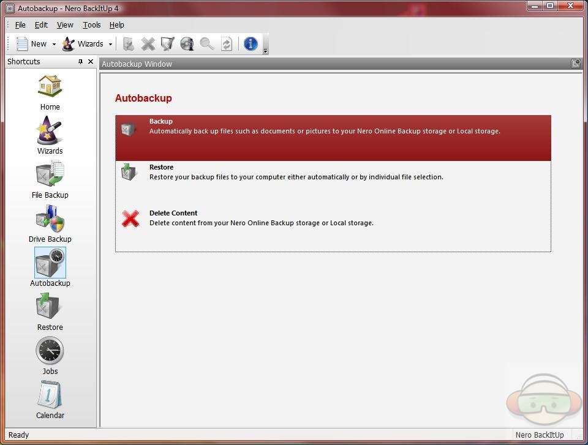Open the Help menu
This screenshot has height=445, width=588.
tap(116, 25)
